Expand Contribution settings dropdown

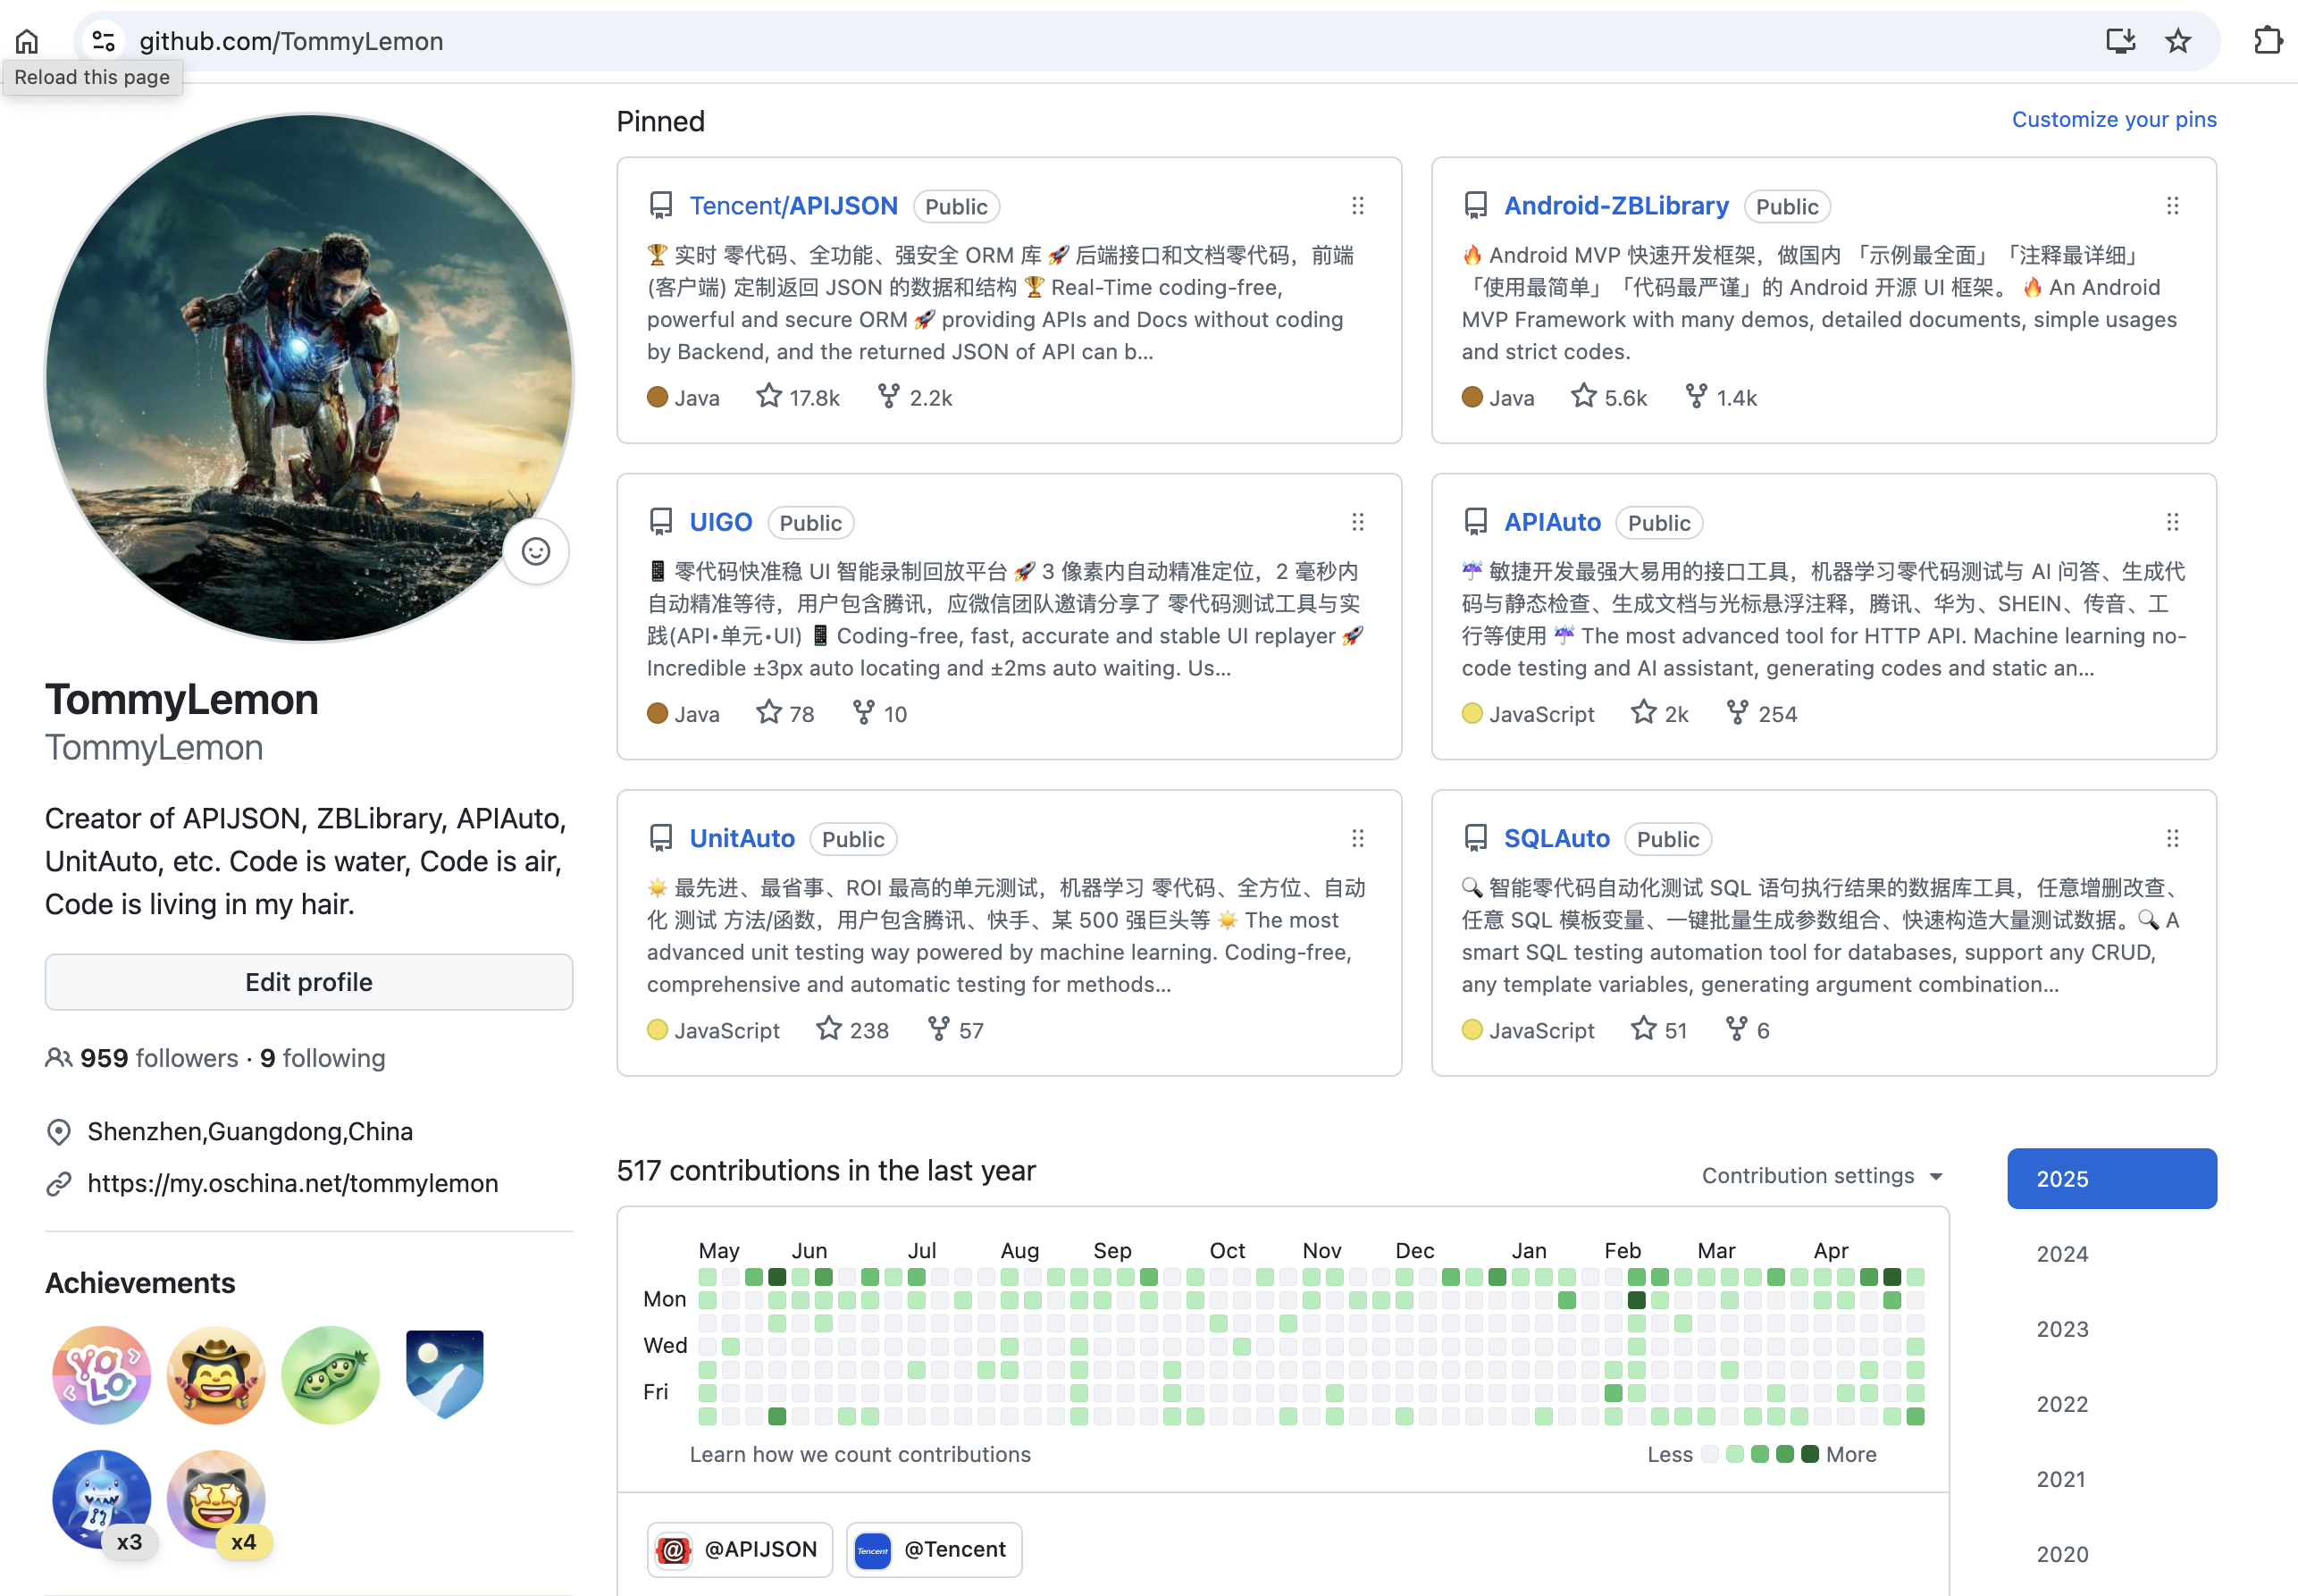(x=1821, y=1176)
